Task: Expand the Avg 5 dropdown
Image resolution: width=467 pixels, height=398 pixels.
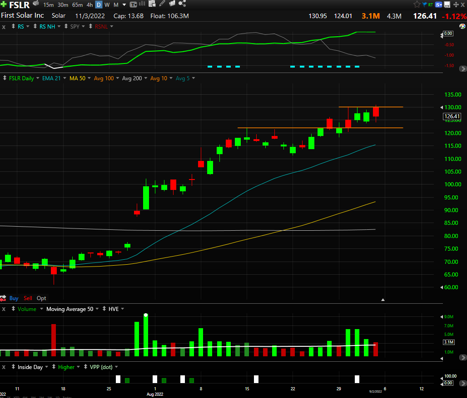Action: point(194,78)
